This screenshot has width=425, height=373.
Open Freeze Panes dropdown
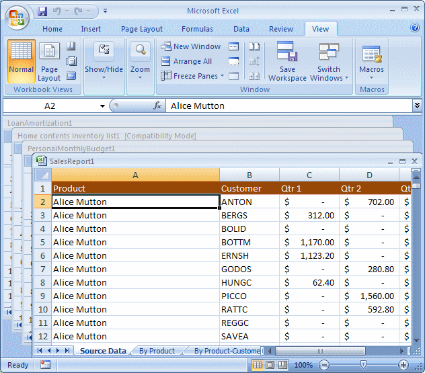[192, 76]
